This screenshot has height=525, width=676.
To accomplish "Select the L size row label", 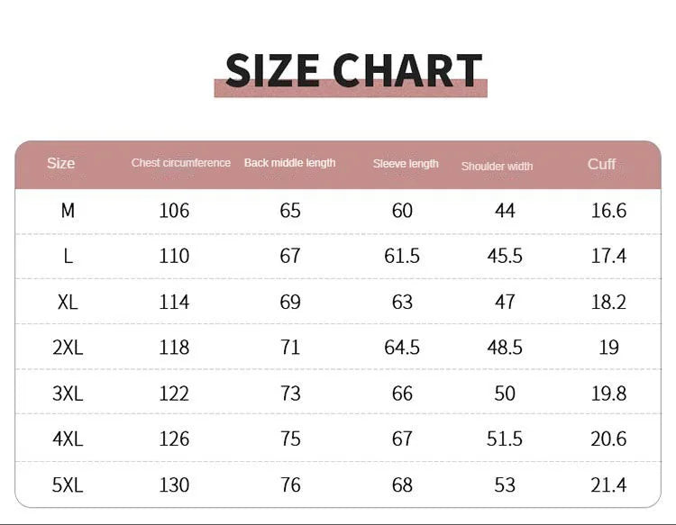I will 68,257.
